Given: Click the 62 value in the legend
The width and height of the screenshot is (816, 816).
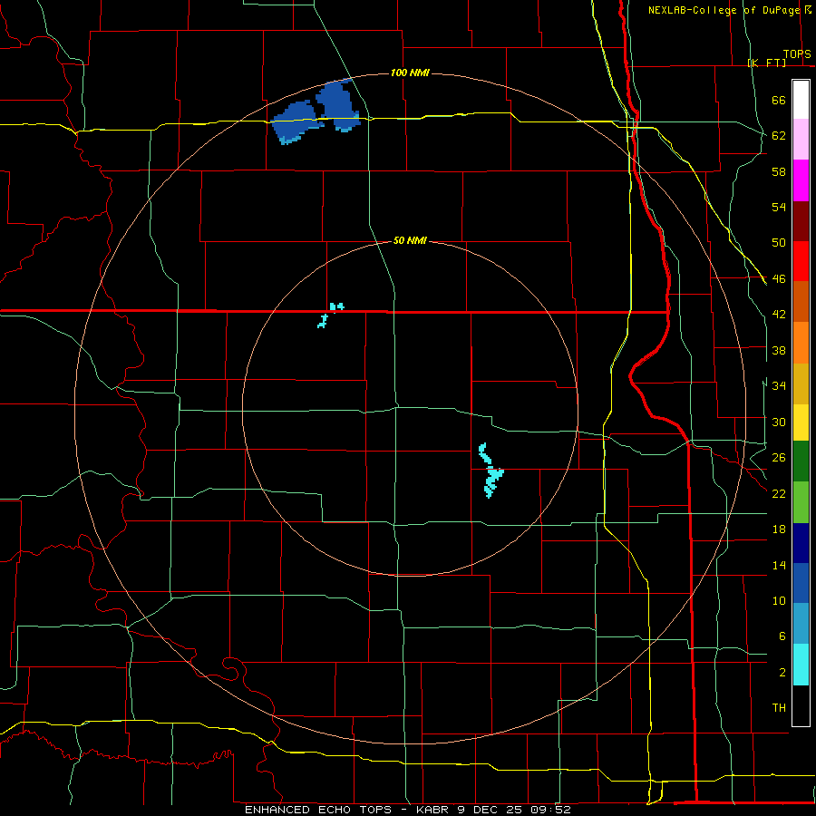Looking at the screenshot, I should pyautogui.click(x=779, y=136).
